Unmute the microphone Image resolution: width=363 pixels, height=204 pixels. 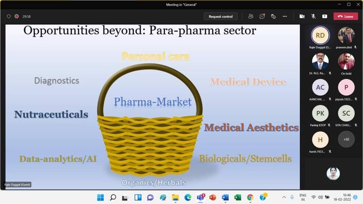(x=313, y=16)
